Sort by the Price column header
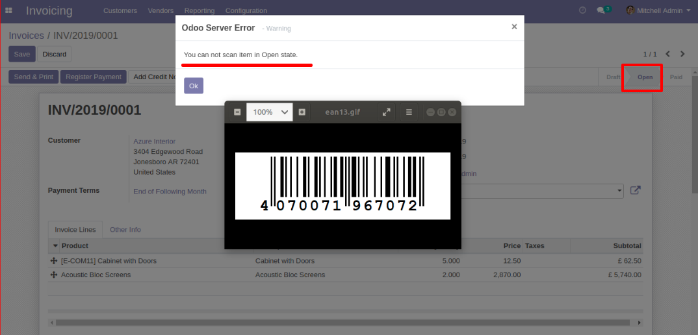Screen dimensions: 698x335 click(512, 245)
